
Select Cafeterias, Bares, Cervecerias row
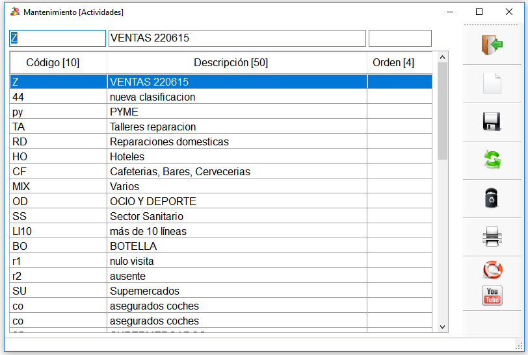click(221, 171)
